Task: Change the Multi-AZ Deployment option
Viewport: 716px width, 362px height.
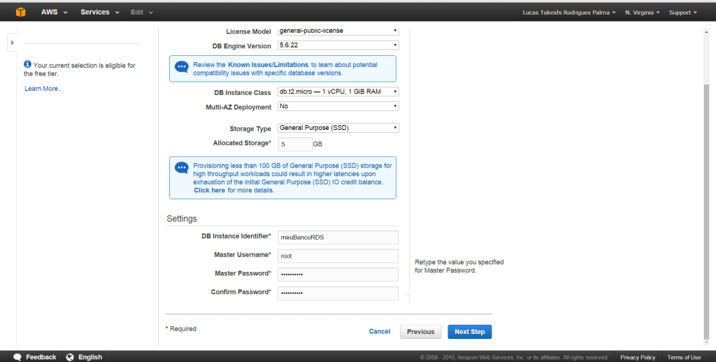Action: click(338, 107)
